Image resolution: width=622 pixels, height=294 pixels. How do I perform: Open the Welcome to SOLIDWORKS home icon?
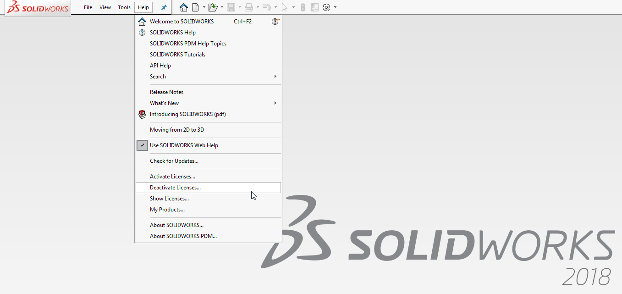[184, 7]
